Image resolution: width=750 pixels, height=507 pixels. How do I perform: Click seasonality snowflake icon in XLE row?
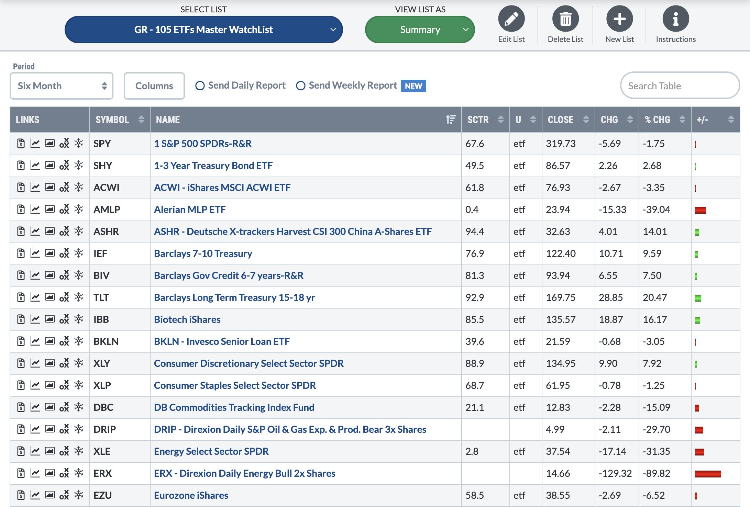pos(79,451)
